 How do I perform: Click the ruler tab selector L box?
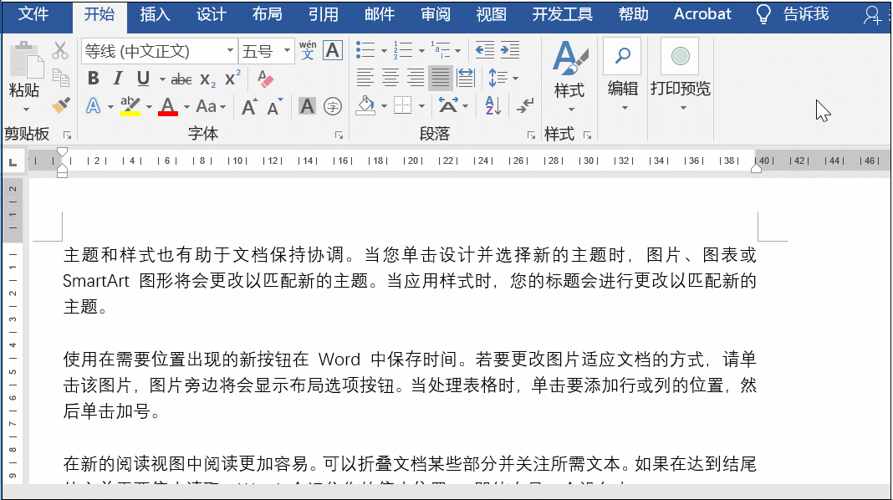13,163
